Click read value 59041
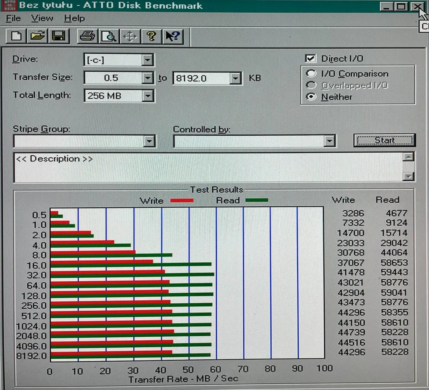429x390 pixels. (394, 293)
